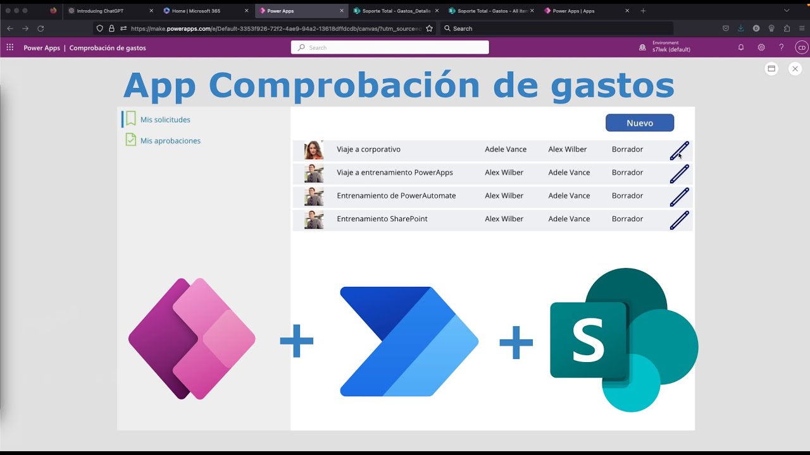The width and height of the screenshot is (810, 455).
Task: Click the Mis solicitudes bookmark icon
Action: 130,119
